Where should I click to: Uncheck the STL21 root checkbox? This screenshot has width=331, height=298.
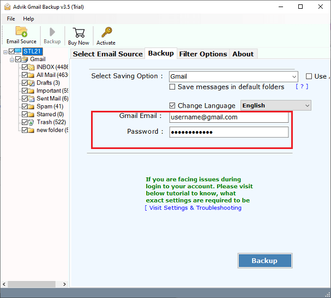point(11,51)
